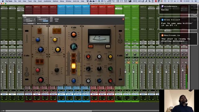Open the Avid Link menu
This screenshot has height=112, width=199.
pos(76,1)
